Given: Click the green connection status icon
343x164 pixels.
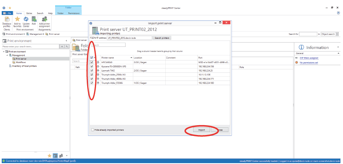Looking at the screenshot, I should pos(3,161).
